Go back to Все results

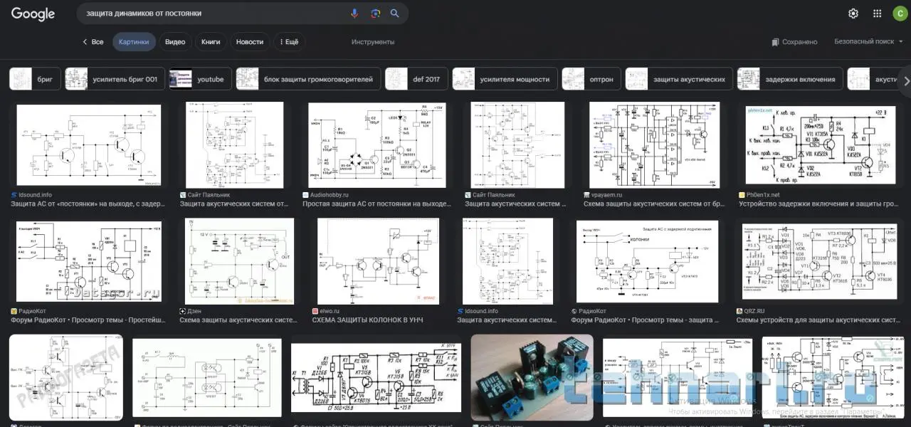coord(93,42)
